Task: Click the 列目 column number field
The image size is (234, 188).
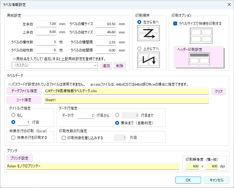Action: pyautogui.click(x=120, y=138)
